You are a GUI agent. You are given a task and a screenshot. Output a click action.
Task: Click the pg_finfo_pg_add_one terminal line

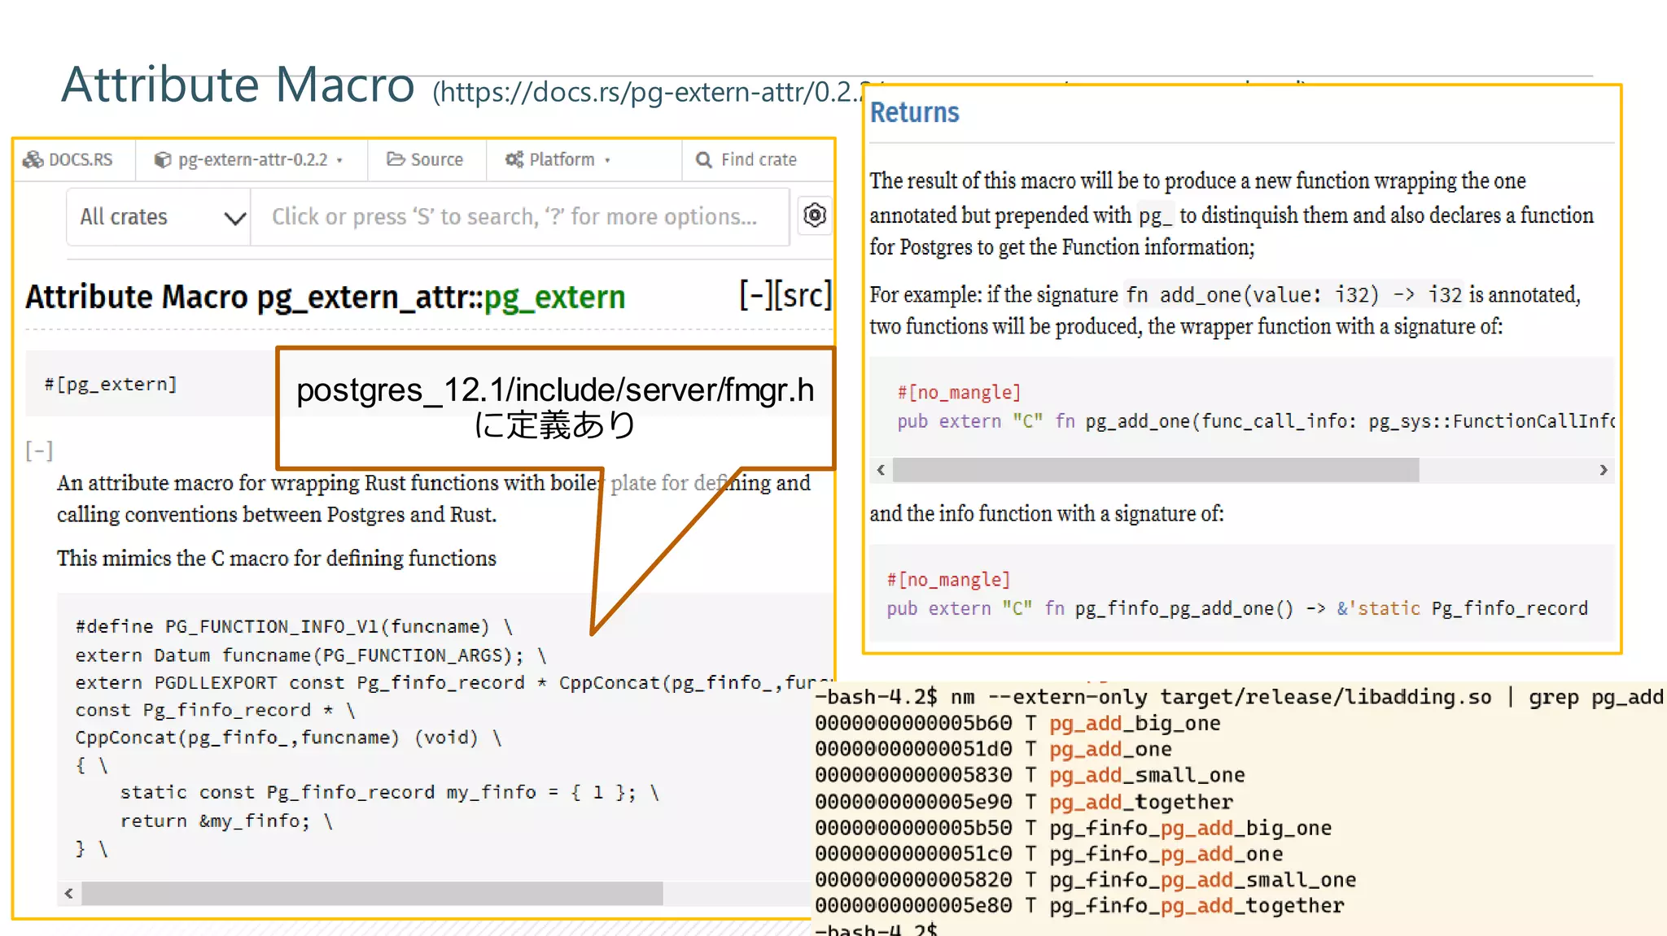pos(1049,854)
